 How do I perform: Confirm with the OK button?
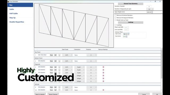tap(157, 94)
